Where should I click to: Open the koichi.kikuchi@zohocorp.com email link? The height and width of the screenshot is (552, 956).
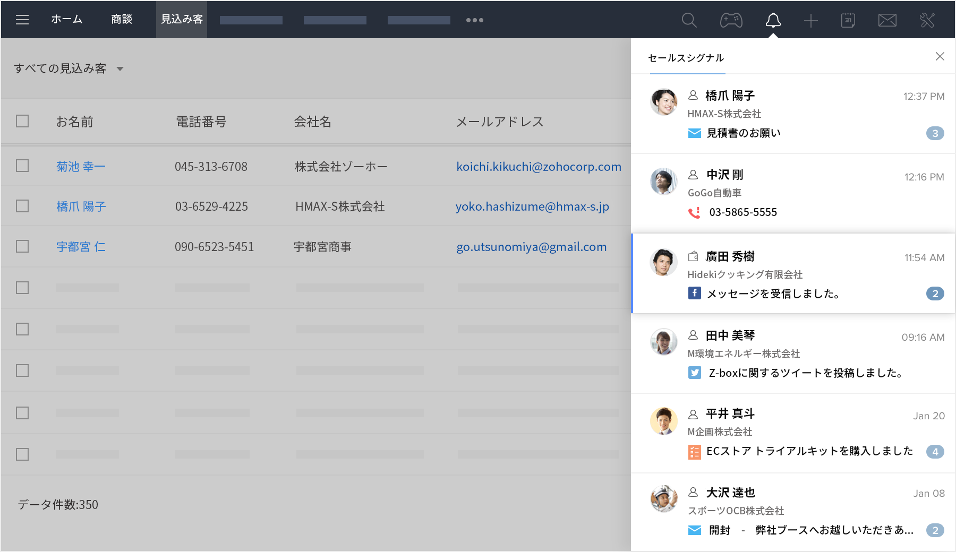tap(539, 167)
